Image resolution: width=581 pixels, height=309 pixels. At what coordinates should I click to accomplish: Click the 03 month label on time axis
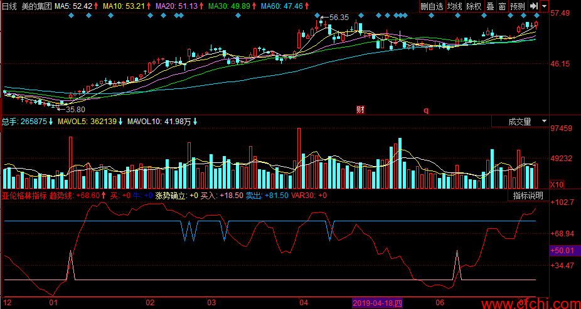coord(211,302)
